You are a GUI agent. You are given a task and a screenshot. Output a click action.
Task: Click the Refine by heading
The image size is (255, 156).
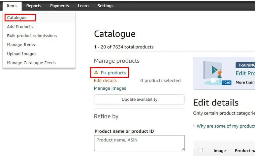(x=106, y=116)
